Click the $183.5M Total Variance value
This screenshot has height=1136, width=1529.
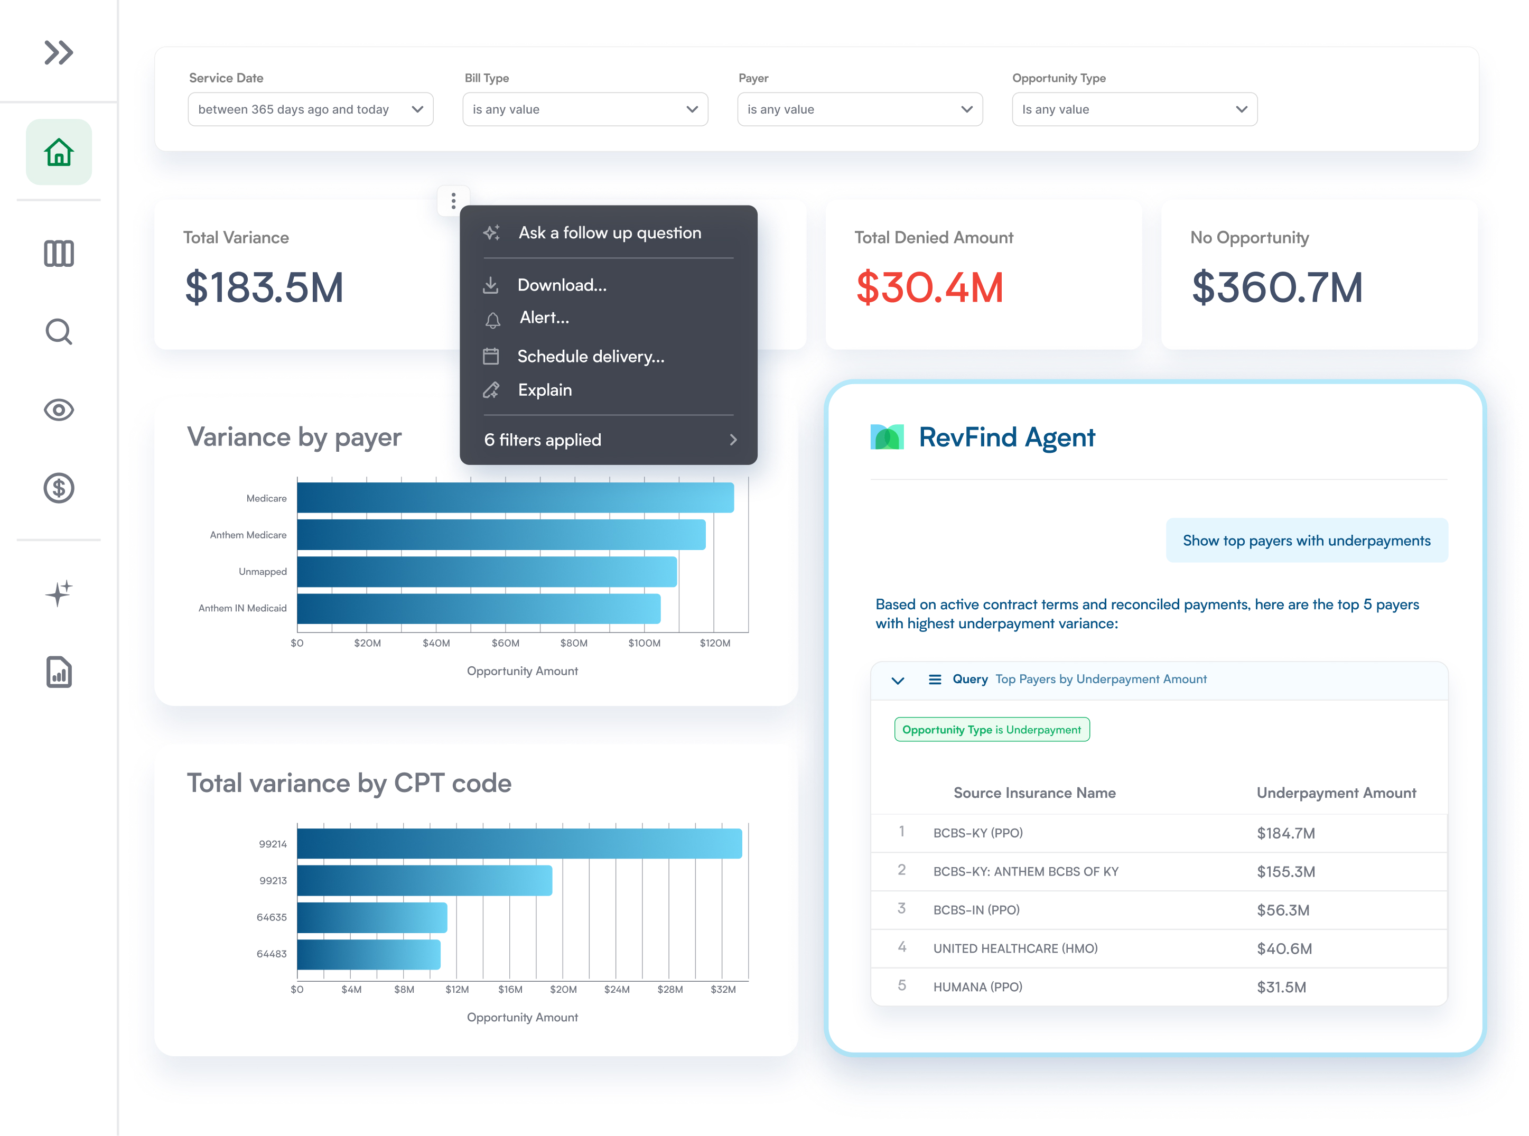(264, 287)
